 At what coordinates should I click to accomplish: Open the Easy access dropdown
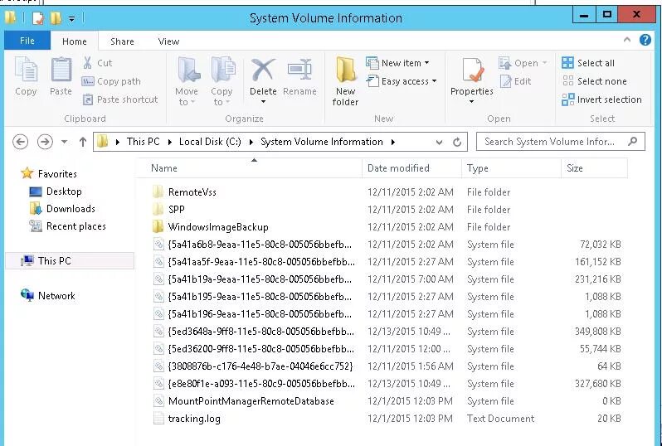[401, 81]
